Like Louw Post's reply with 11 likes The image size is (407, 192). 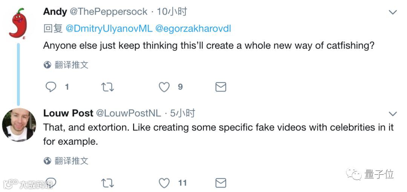click(164, 183)
